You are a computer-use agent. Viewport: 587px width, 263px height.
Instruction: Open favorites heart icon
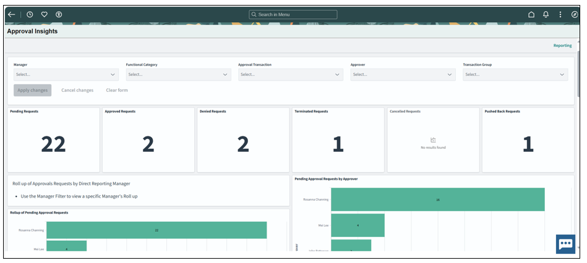45,14
